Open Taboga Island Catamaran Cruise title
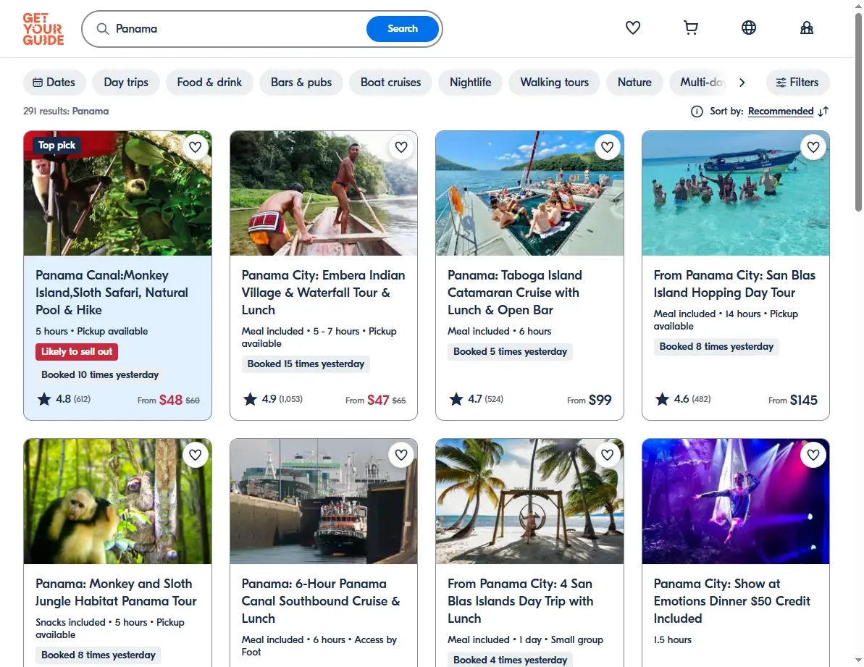 (515, 293)
